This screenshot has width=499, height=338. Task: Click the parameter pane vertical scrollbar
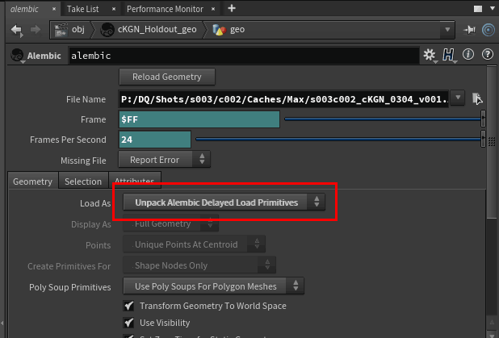(492, 143)
